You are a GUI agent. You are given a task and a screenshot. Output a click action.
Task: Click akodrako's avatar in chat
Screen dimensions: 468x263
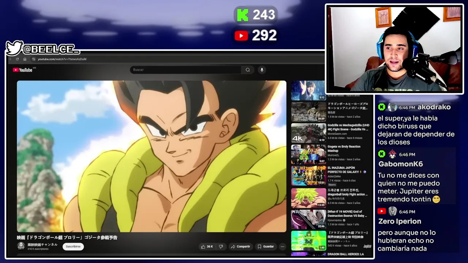coord(392,107)
